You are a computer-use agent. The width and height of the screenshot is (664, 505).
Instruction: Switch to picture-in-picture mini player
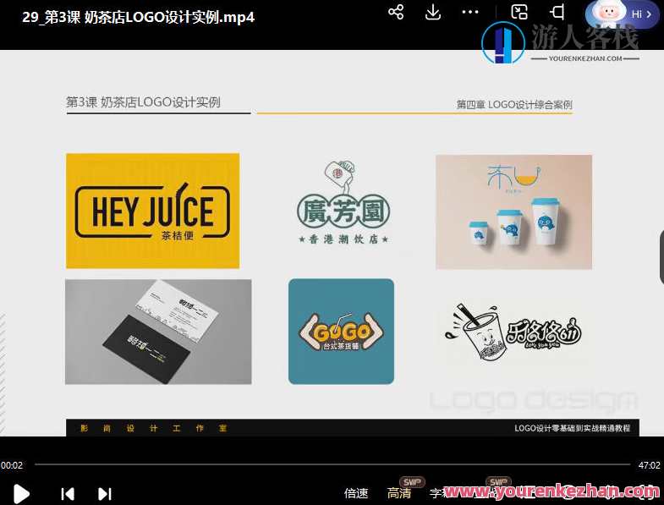[x=519, y=12]
